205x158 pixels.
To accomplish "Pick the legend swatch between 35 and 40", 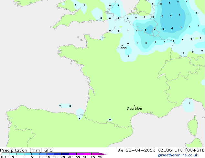I will pyautogui.click(x=80, y=154).
